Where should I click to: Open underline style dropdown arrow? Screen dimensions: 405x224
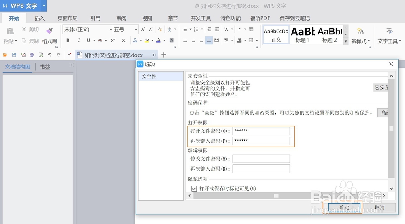[94, 41]
